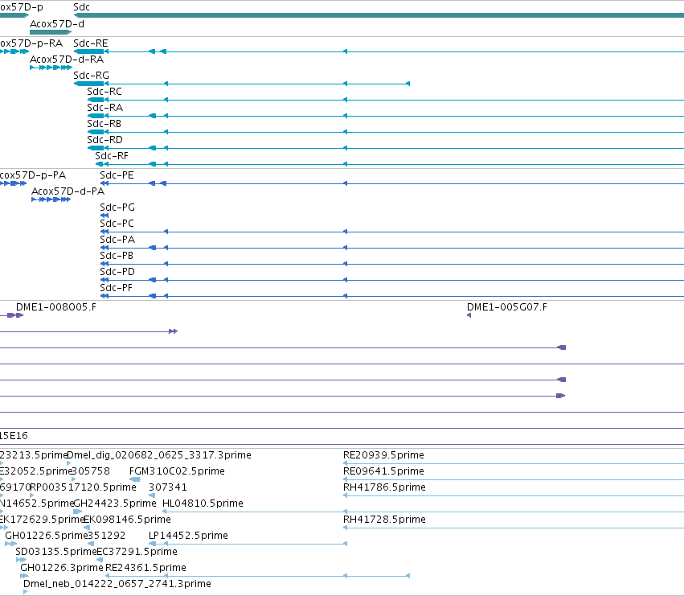This screenshot has height=596, width=684.
Task: Select the Sdc-RE transcript label
Action: [x=91, y=43]
